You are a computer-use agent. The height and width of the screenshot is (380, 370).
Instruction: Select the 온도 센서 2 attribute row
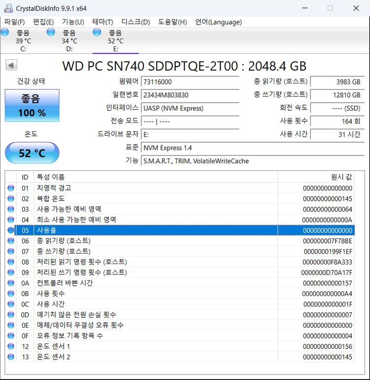pos(180,357)
